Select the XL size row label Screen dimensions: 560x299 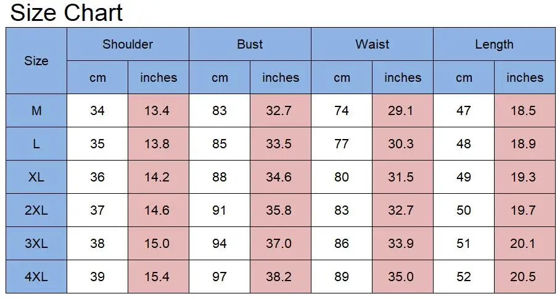pos(36,177)
